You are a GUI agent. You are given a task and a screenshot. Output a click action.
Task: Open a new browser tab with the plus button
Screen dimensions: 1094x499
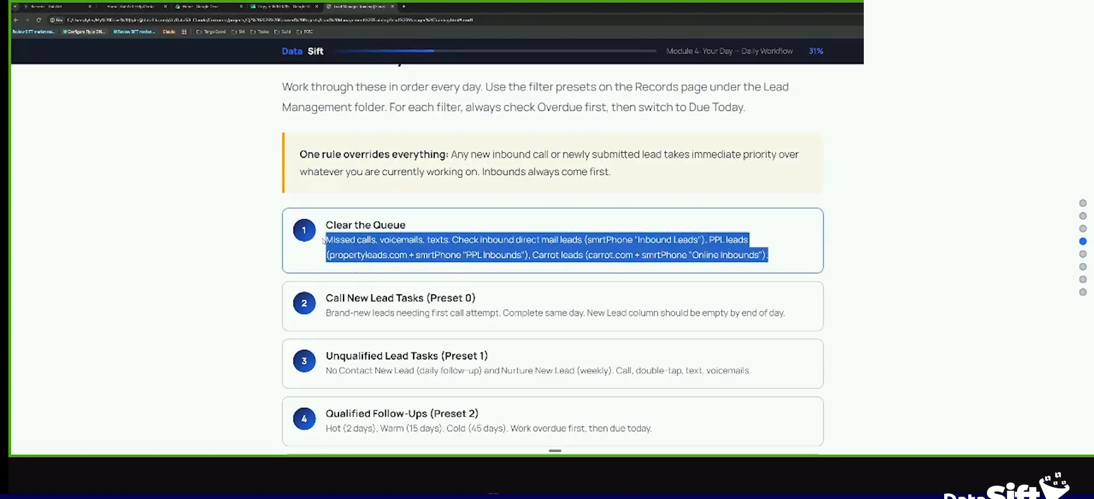(404, 7)
